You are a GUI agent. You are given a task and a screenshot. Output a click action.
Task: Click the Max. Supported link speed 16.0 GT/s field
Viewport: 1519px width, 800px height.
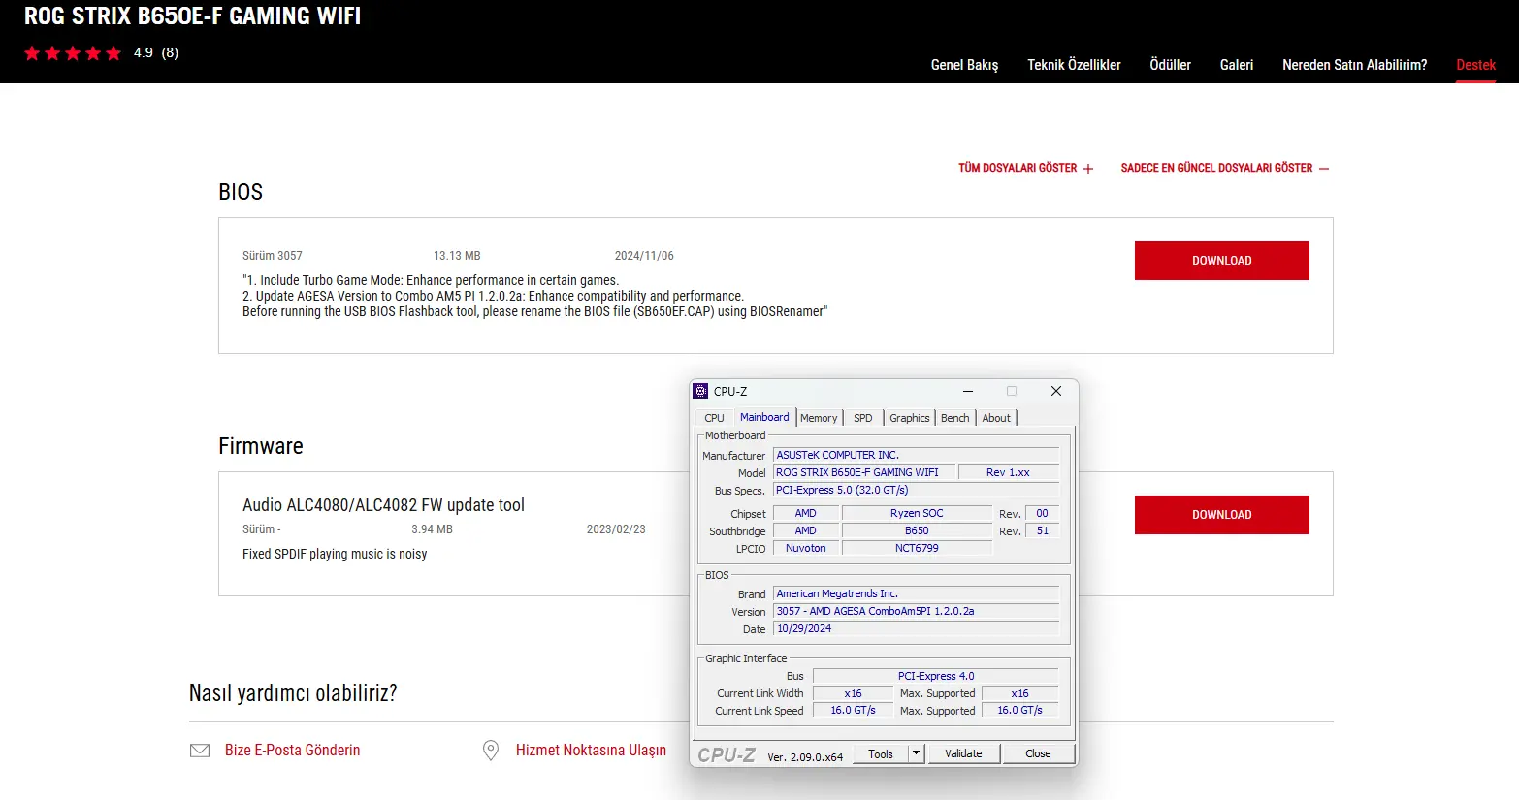click(x=1020, y=711)
